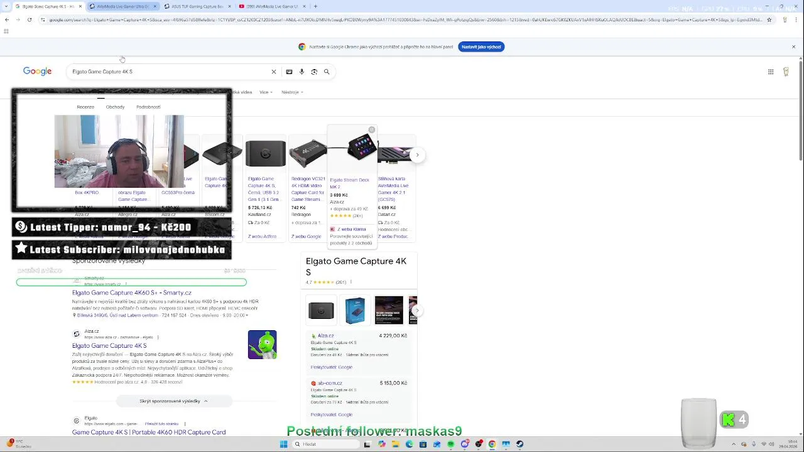Switch to the YouTube AVerMedia tab

[271, 6]
